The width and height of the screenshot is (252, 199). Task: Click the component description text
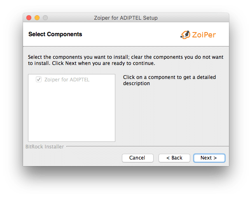pos(169,80)
